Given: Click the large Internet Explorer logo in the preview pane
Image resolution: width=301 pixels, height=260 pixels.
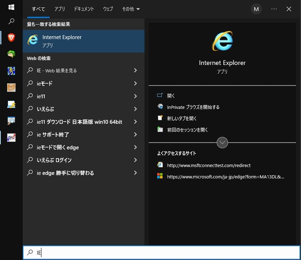Looking at the screenshot, I should (x=222, y=41).
